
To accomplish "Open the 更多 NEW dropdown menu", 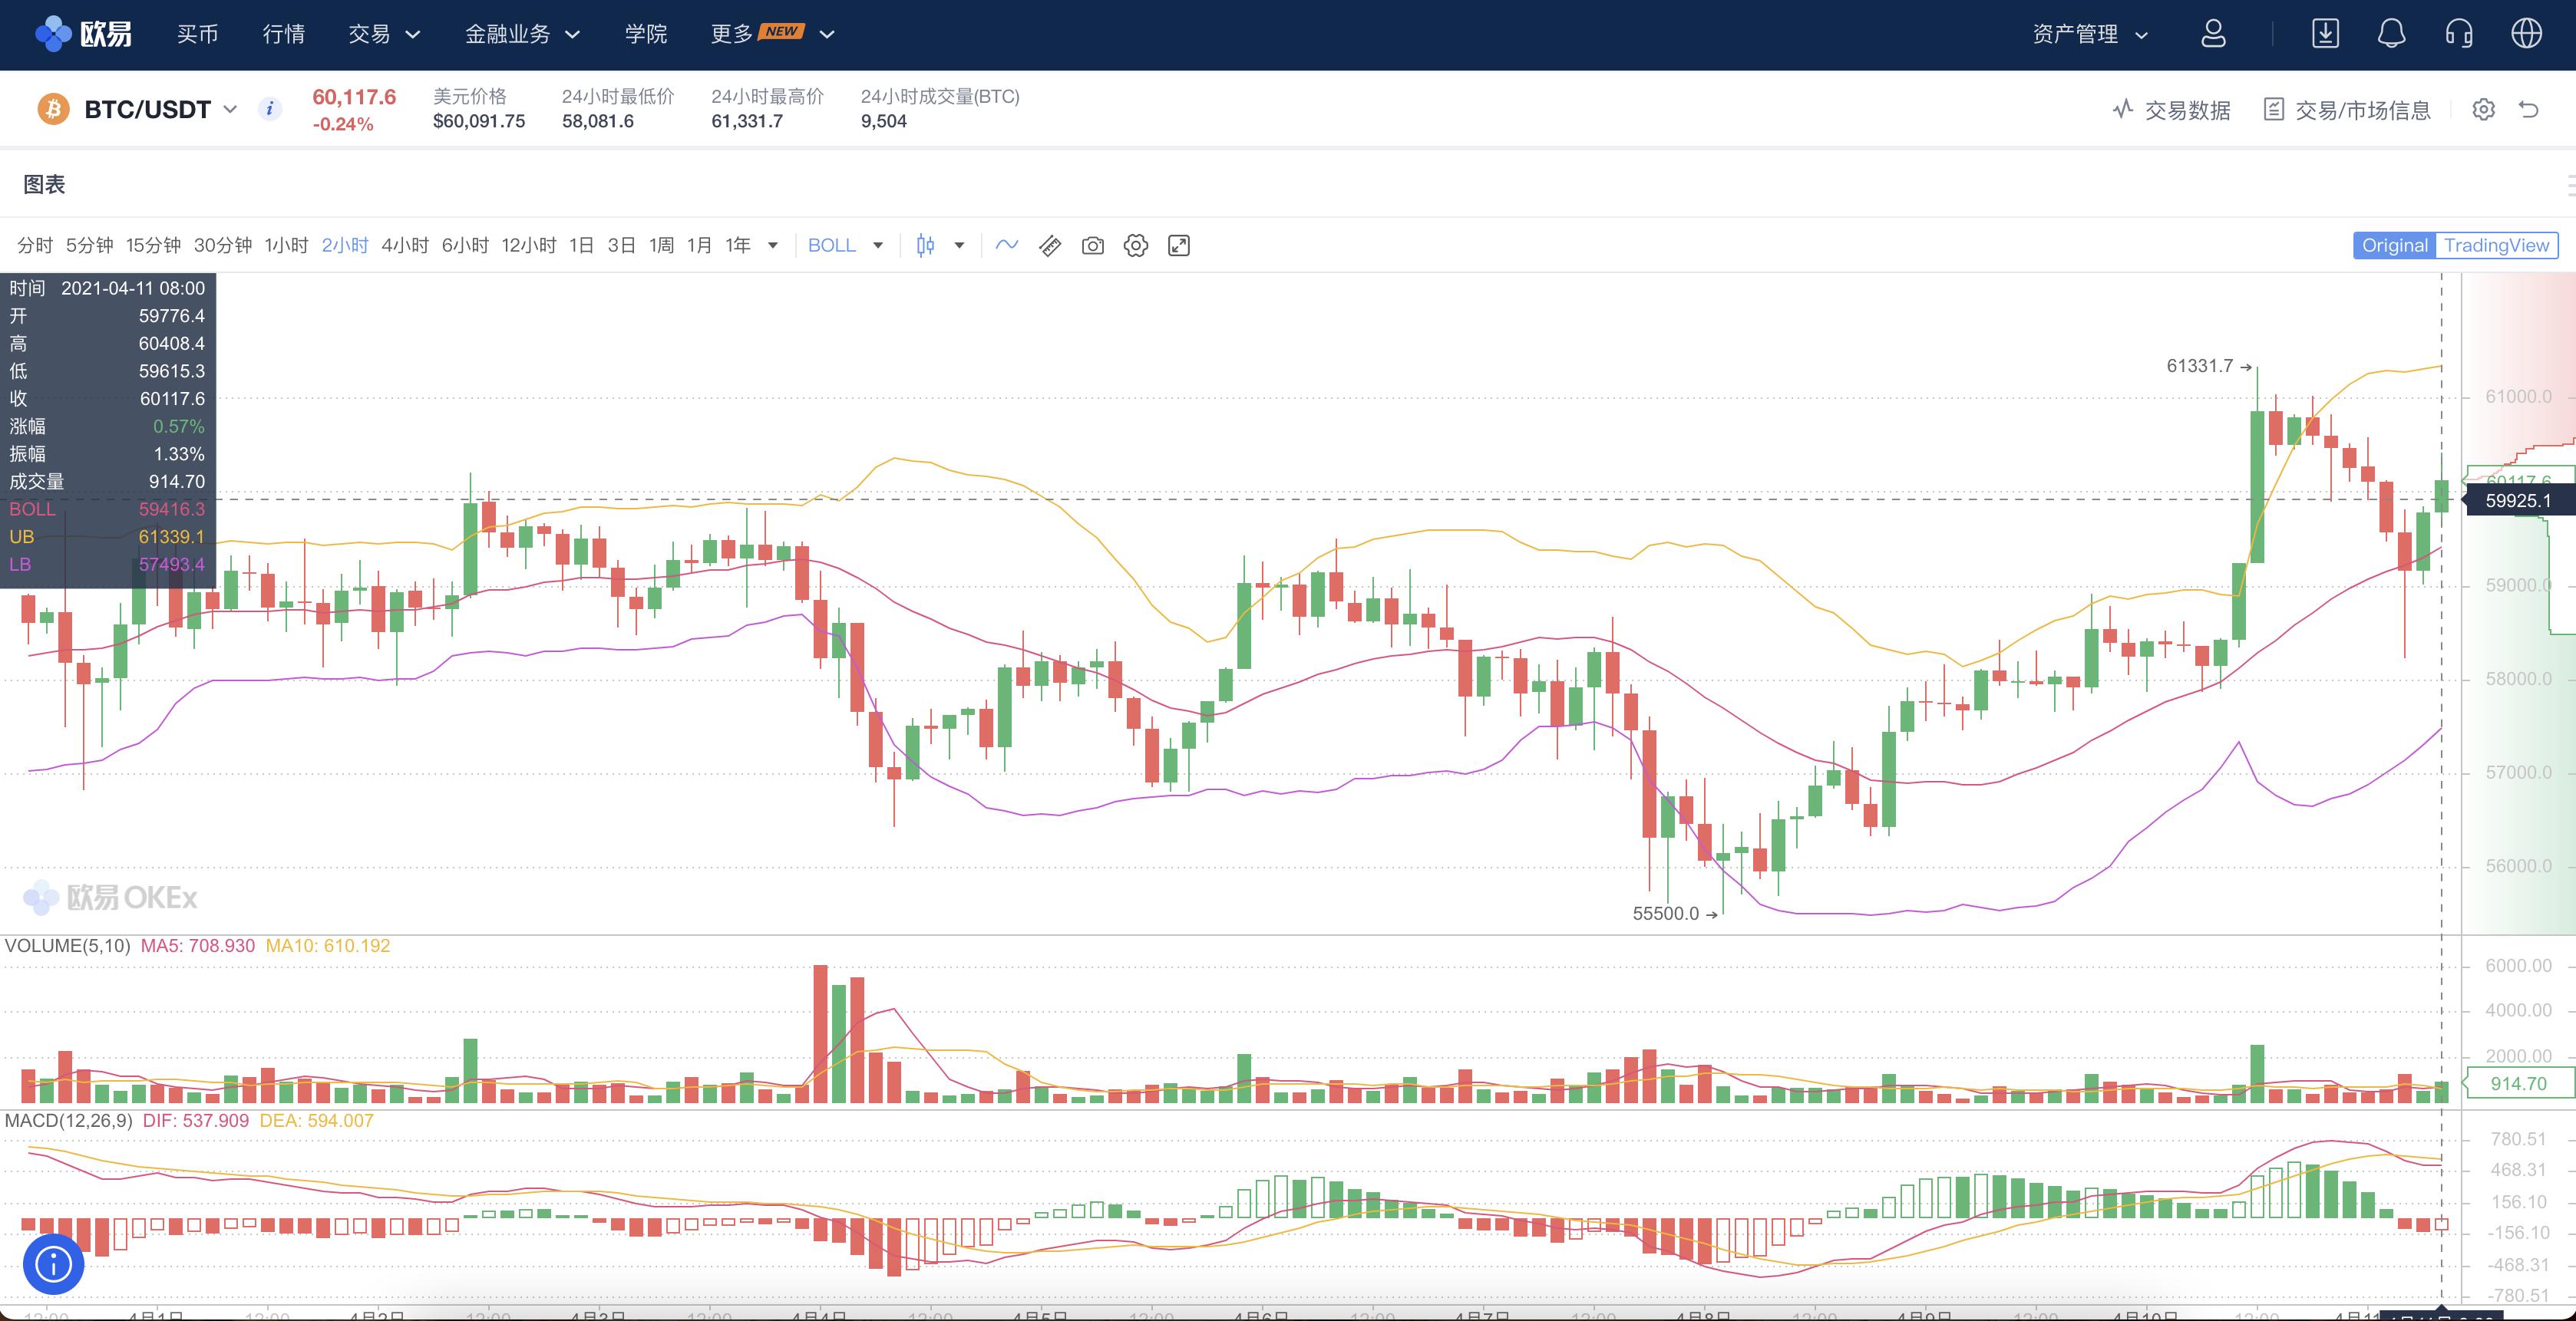I will click(x=772, y=34).
